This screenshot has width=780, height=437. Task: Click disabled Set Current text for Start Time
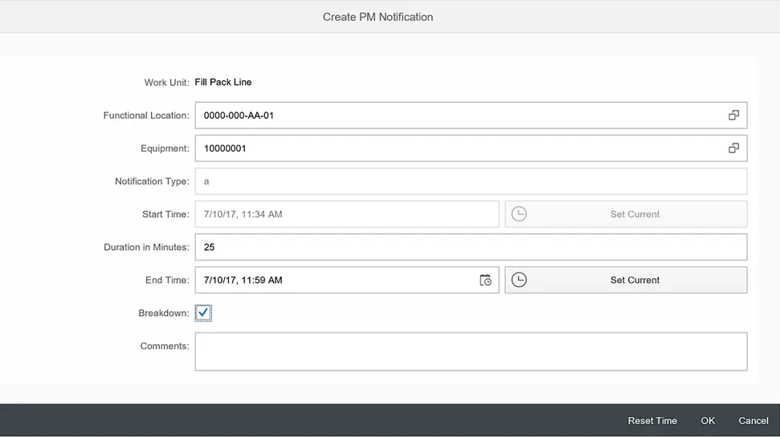(x=635, y=214)
